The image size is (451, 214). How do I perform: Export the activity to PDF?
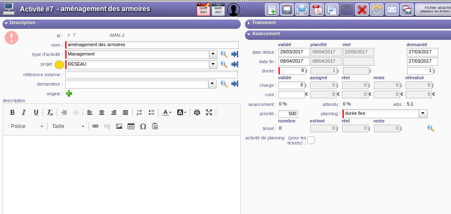point(317,10)
